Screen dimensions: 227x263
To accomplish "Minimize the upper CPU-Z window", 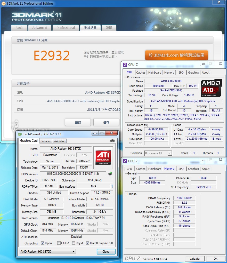I will point(204,64).
